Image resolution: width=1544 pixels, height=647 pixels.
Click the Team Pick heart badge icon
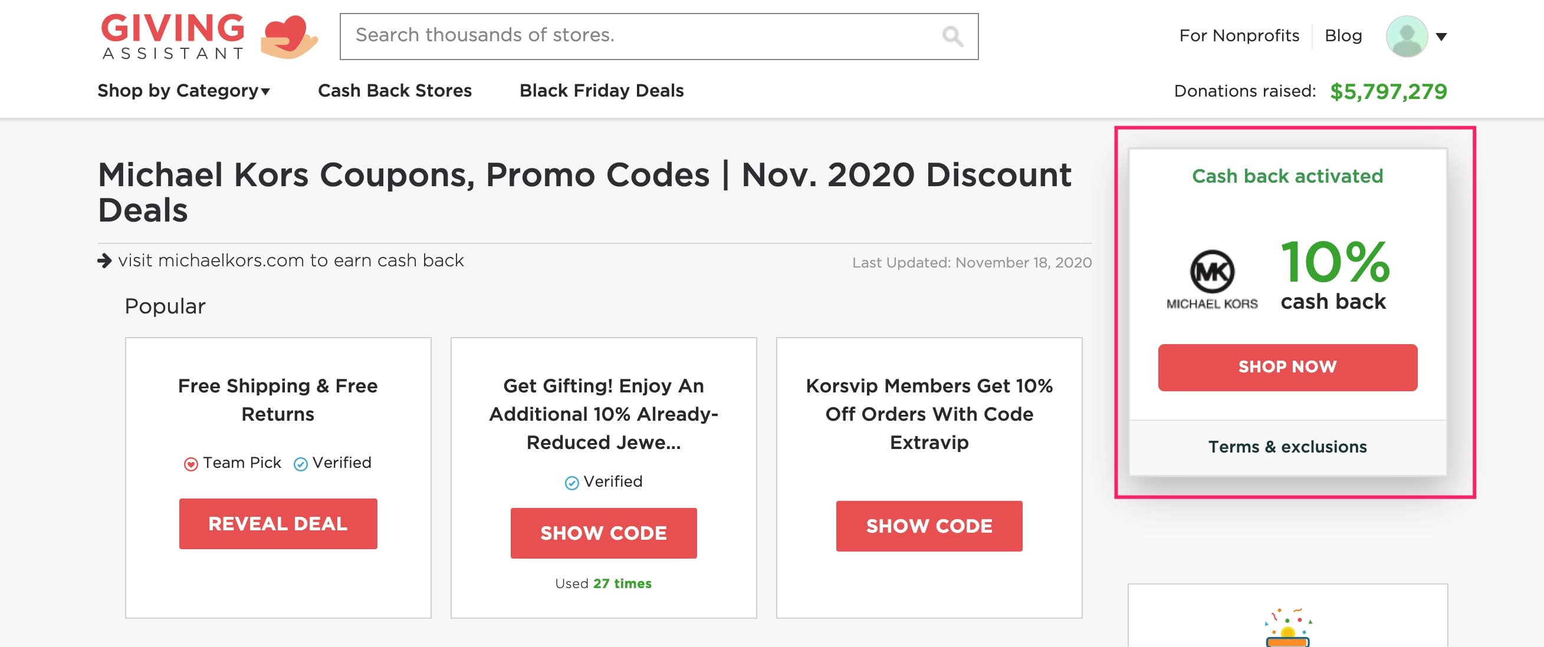[190, 464]
